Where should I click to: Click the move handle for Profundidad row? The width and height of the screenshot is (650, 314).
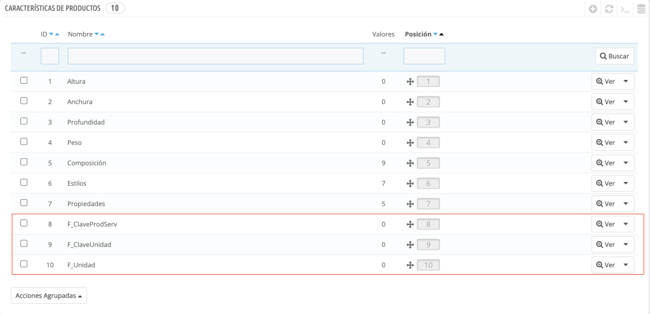click(411, 122)
